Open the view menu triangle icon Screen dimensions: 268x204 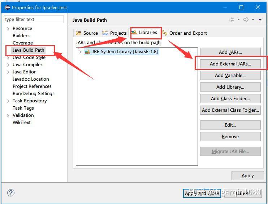click(x=260, y=20)
